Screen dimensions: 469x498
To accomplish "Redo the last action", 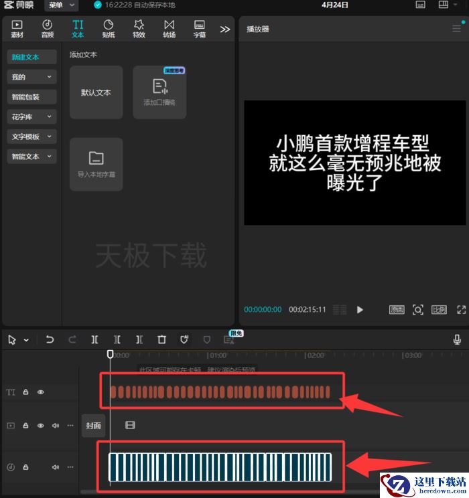I will pos(72,340).
